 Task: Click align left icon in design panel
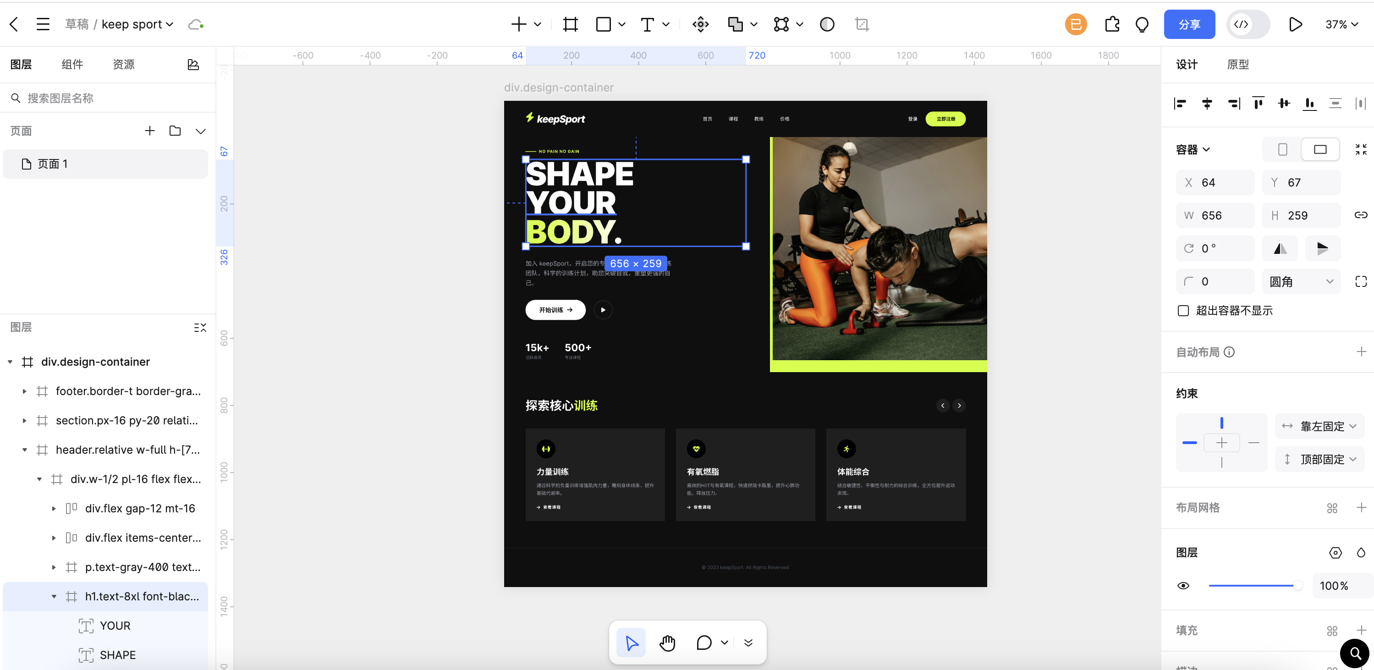(1181, 104)
